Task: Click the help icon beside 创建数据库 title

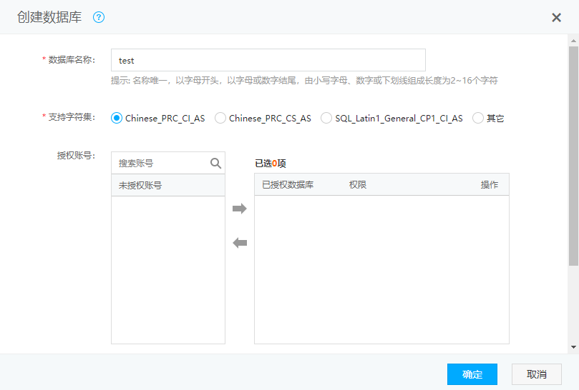Action: click(x=99, y=17)
